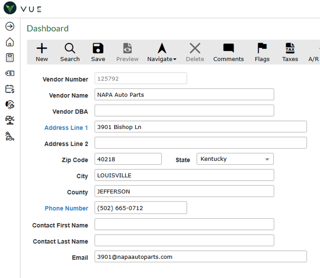Go to the Home icon in sidebar
This screenshot has width=320, height=278.
pyautogui.click(x=10, y=42)
